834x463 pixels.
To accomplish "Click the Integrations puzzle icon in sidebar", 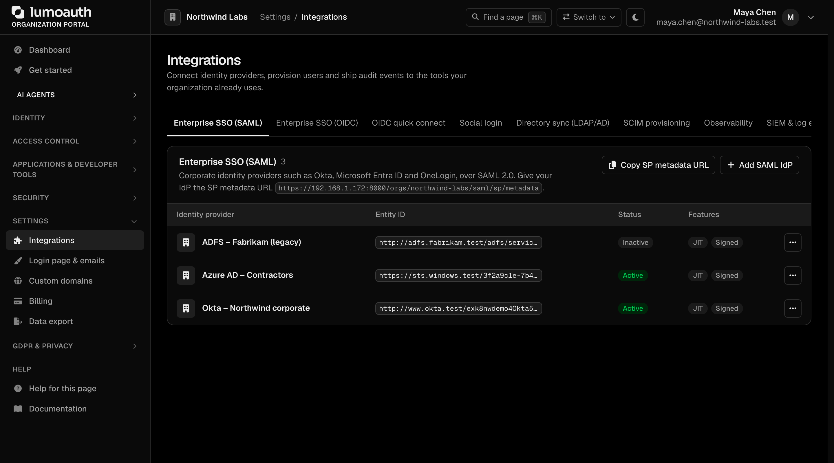I will pos(18,240).
